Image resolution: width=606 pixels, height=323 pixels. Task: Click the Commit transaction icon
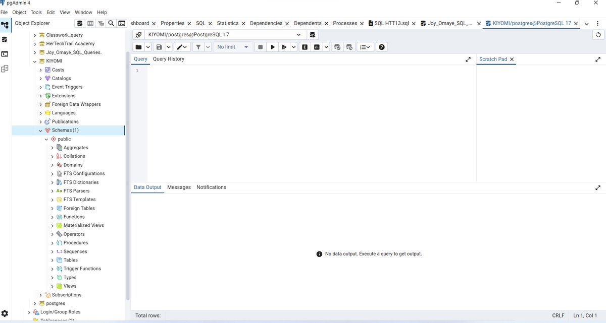[x=337, y=47]
